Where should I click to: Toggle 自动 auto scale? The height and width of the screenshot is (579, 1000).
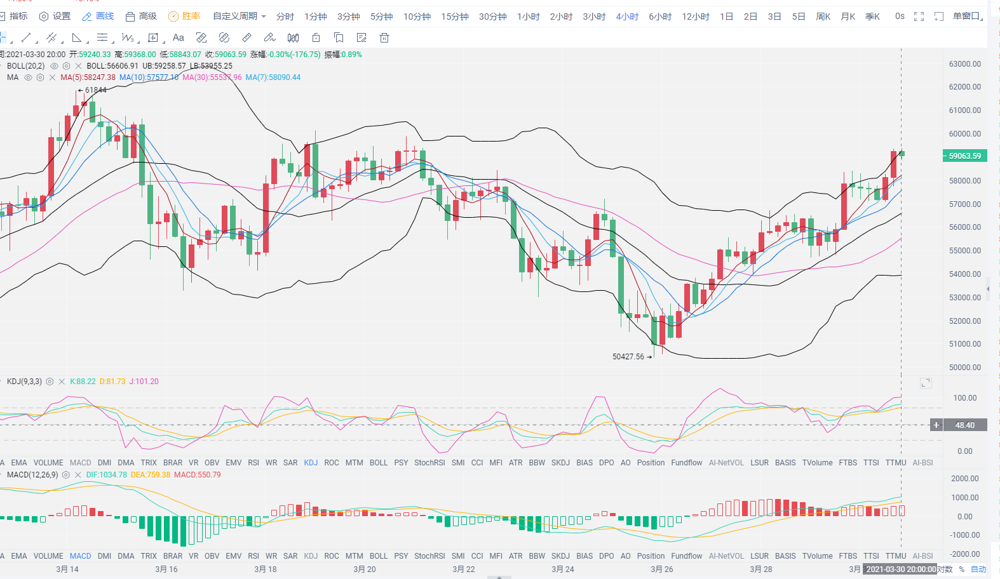[x=978, y=569]
